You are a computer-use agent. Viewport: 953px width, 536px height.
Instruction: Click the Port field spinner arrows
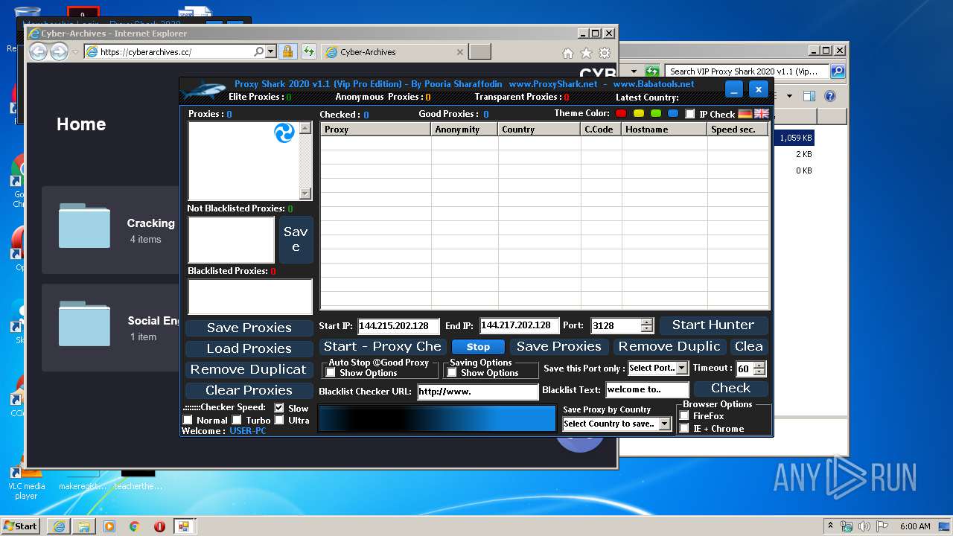[646, 325]
